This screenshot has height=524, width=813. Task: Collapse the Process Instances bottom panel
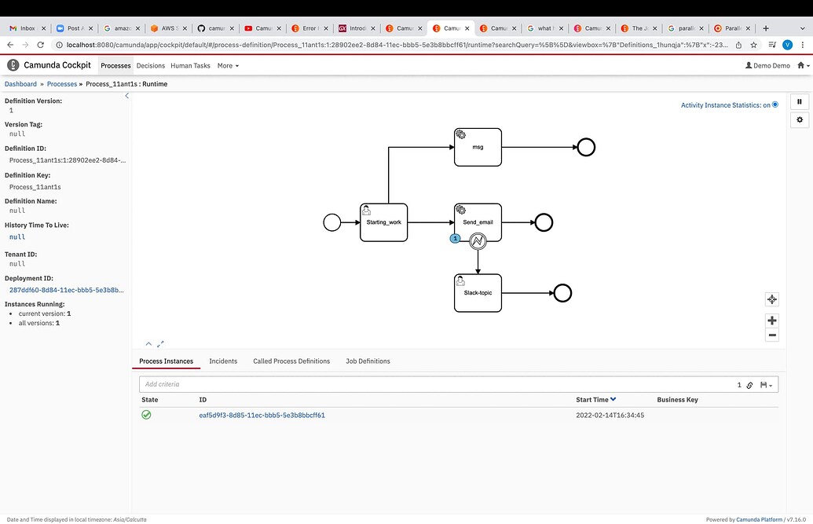[148, 343]
